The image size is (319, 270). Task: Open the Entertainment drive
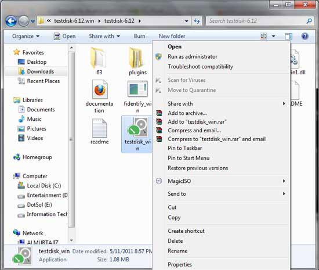43,195
